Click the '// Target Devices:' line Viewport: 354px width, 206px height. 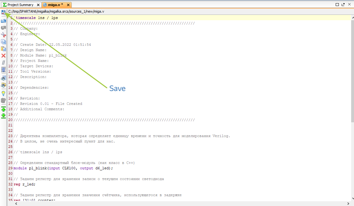34,66
